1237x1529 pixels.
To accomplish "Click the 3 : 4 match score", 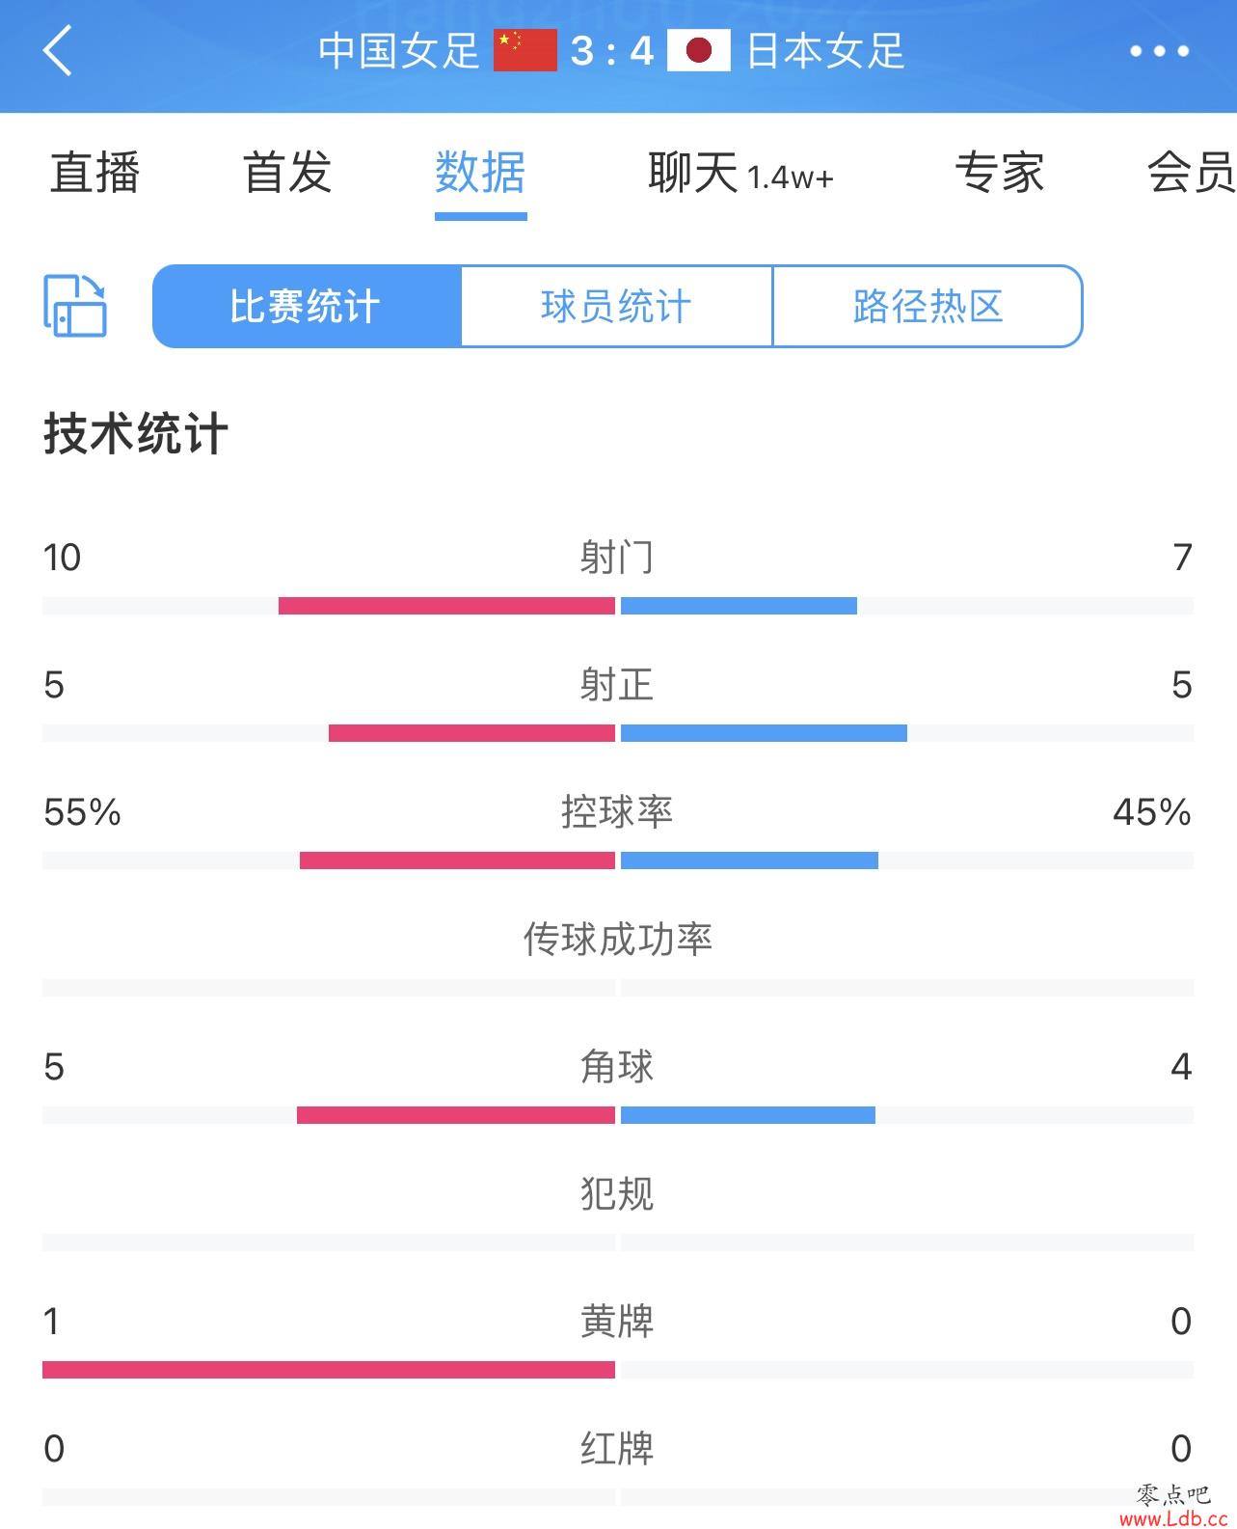I will 612,50.
